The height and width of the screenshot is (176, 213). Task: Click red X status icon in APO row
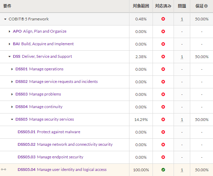(x=163, y=31)
